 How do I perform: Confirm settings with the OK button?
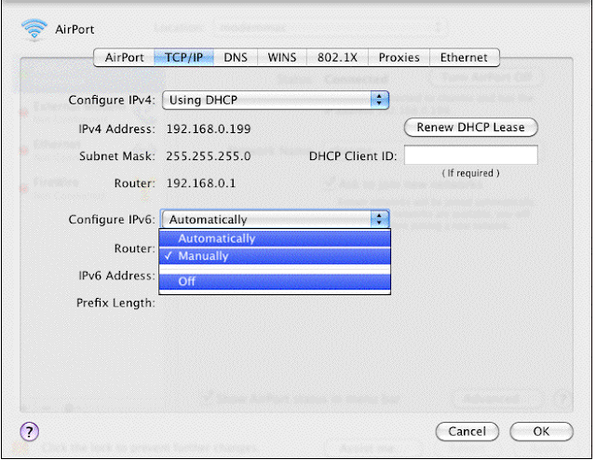pos(541,432)
